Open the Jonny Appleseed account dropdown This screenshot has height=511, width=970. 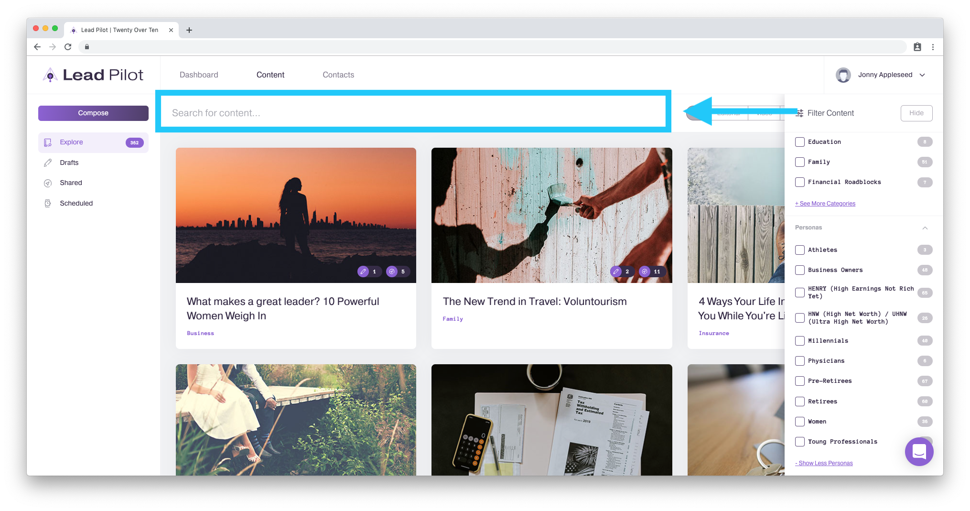click(x=922, y=75)
